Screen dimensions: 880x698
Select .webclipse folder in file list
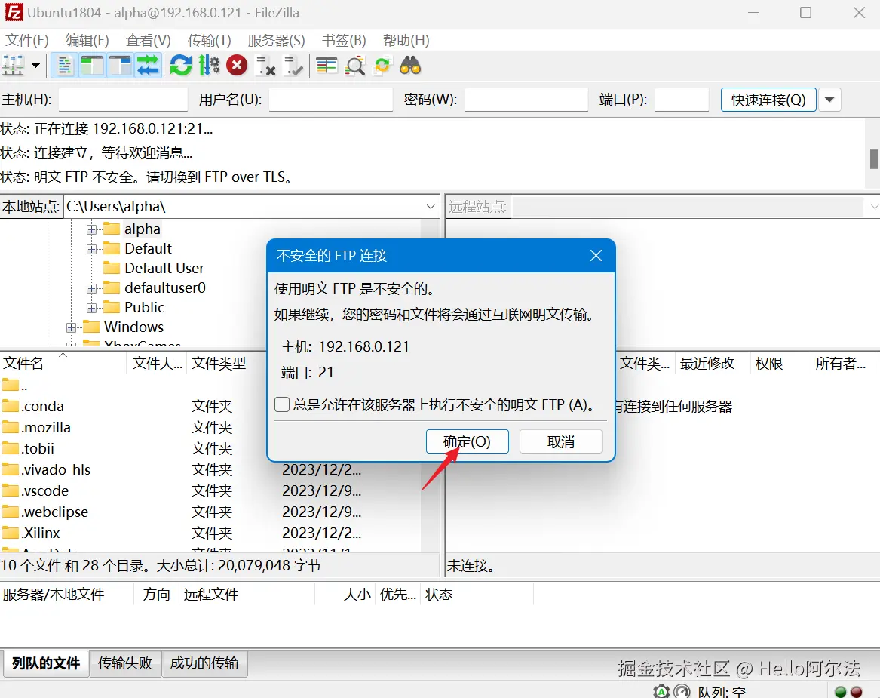pos(54,512)
